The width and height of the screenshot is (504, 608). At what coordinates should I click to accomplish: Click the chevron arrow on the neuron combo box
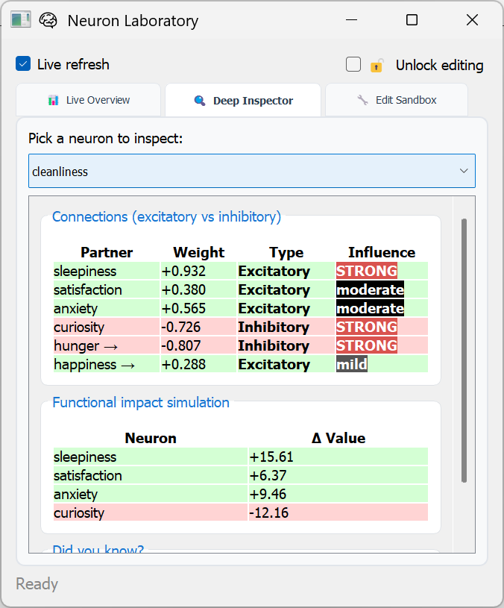click(464, 171)
